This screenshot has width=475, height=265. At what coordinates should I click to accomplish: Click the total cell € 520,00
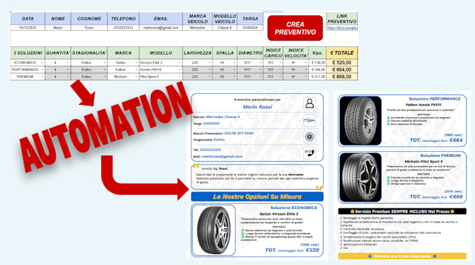pyautogui.click(x=342, y=62)
